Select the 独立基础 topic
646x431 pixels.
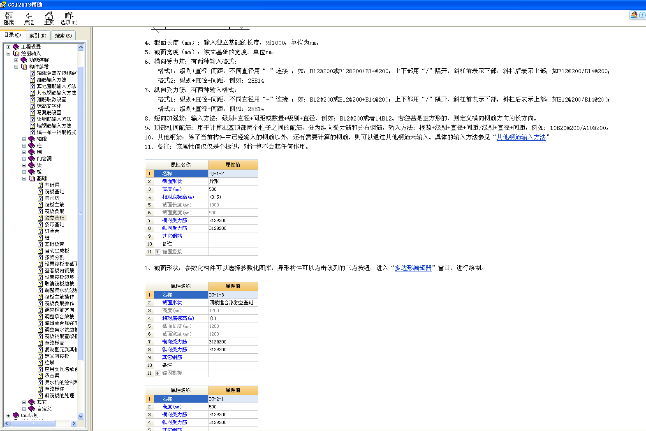pos(55,218)
